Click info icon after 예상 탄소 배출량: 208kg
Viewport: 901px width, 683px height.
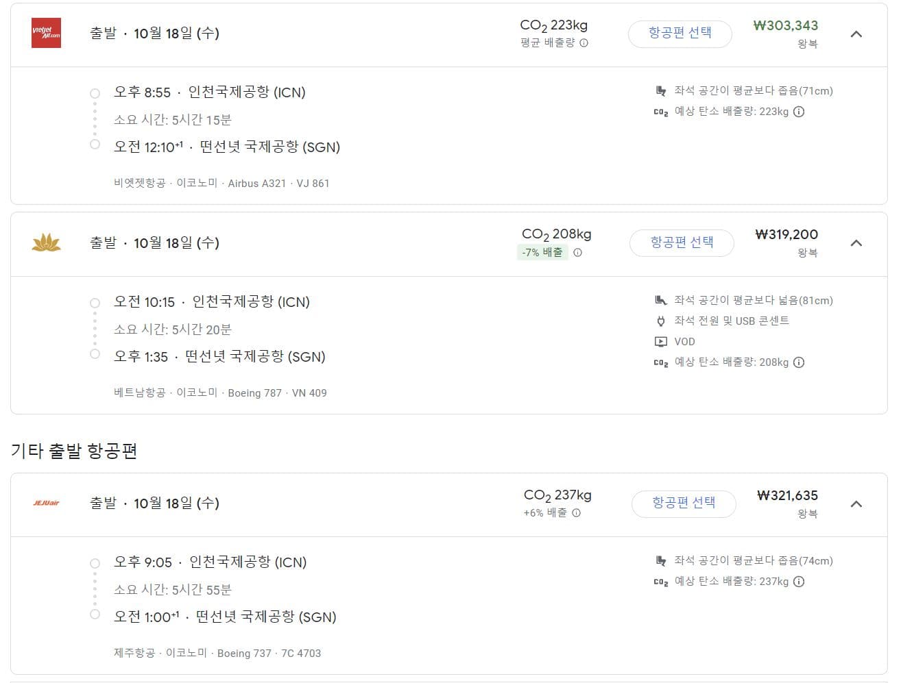click(x=799, y=362)
